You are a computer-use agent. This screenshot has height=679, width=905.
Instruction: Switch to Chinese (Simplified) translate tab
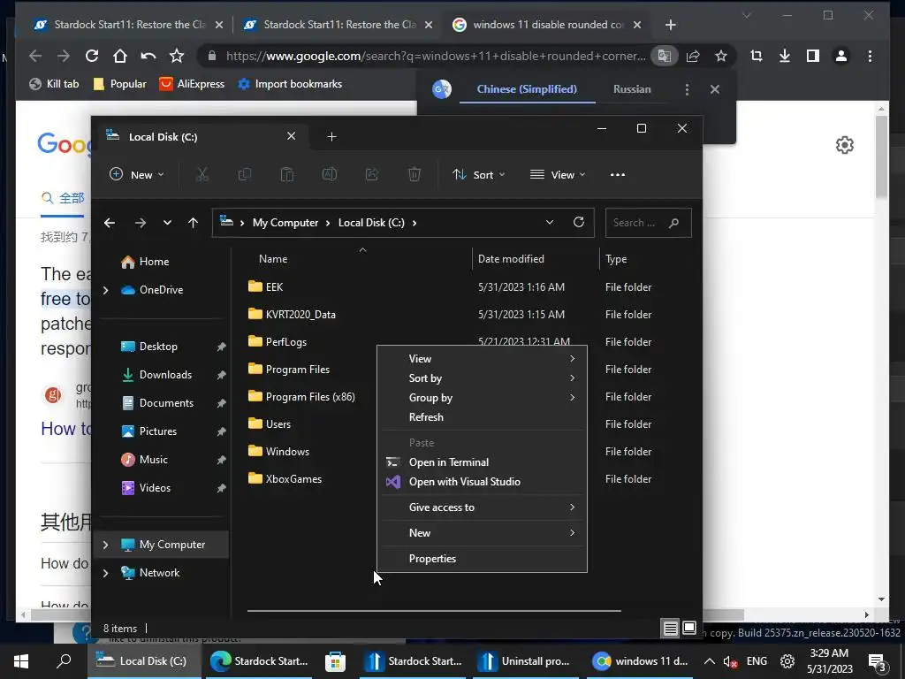tap(527, 89)
